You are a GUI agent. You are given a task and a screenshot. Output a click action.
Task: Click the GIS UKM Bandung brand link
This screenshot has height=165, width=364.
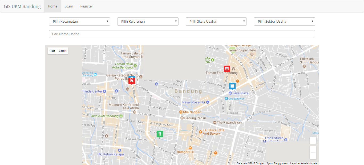click(x=22, y=6)
